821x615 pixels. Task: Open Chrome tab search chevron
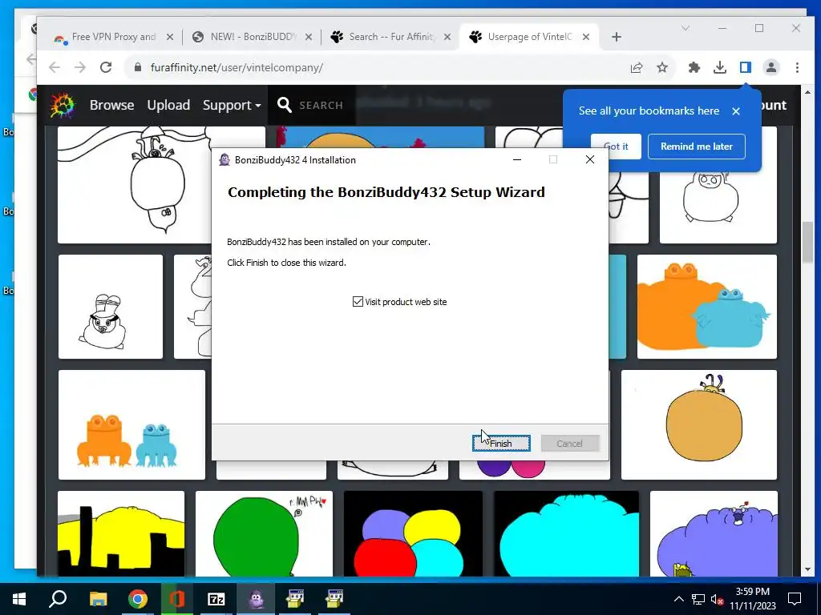click(685, 28)
